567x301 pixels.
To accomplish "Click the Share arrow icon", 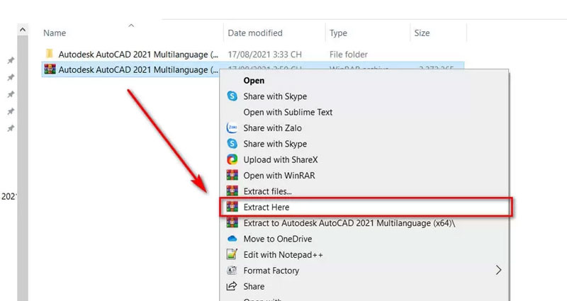I will coord(232,286).
